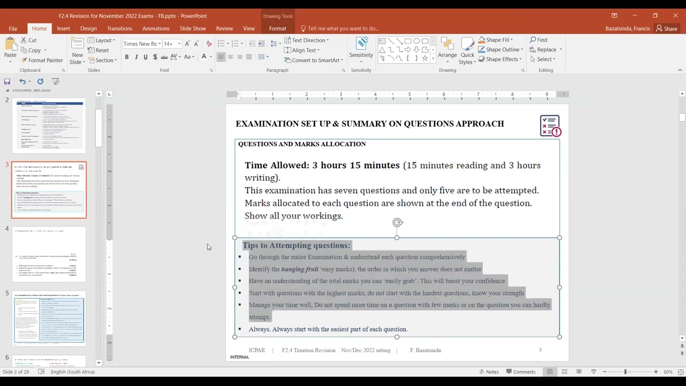This screenshot has height=386, width=686.
Task: Open slide 4 thumbnail
Action: coord(49,254)
